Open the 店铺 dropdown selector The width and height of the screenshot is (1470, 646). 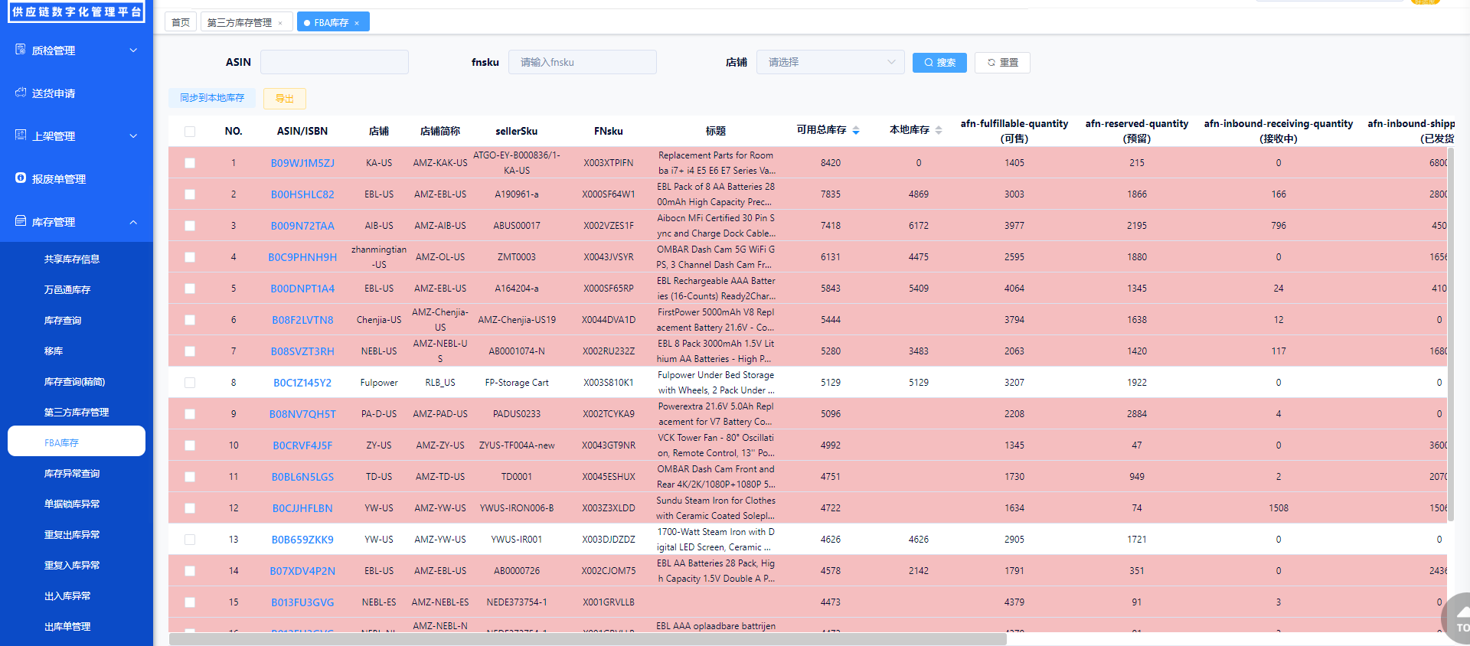coord(830,62)
